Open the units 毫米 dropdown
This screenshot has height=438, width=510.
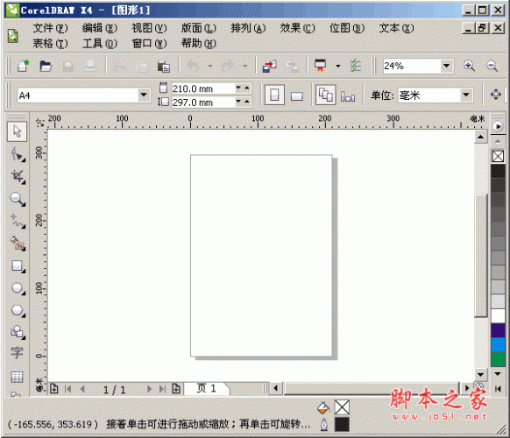[x=466, y=95]
